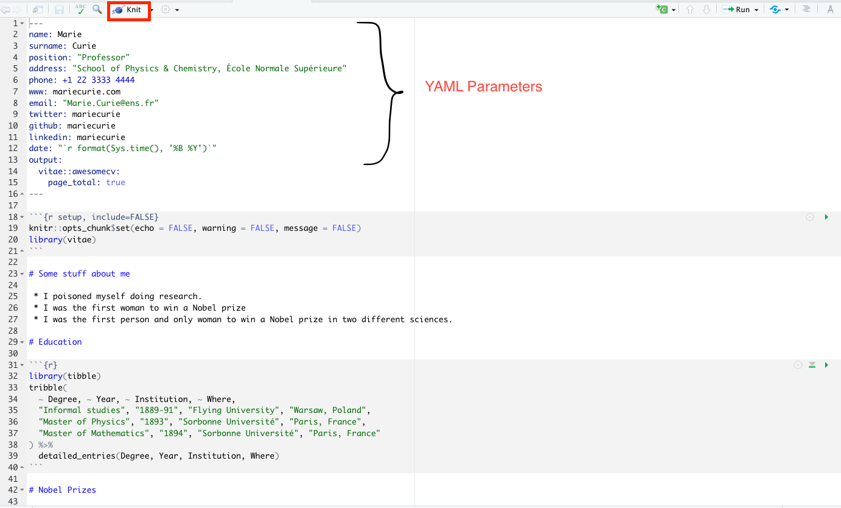Viewport: 841px width, 508px height.
Task: Click 'page_total: true' setting
Action: (x=86, y=183)
